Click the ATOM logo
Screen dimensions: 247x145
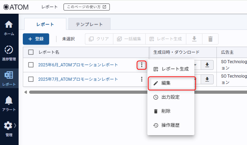(16, 7)
